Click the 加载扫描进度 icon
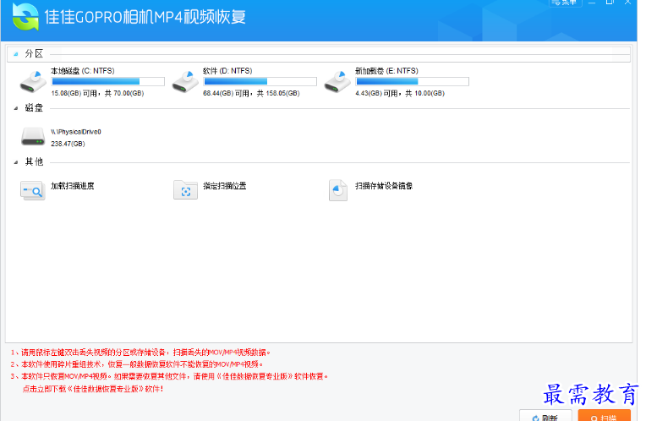 click(33, 191)
